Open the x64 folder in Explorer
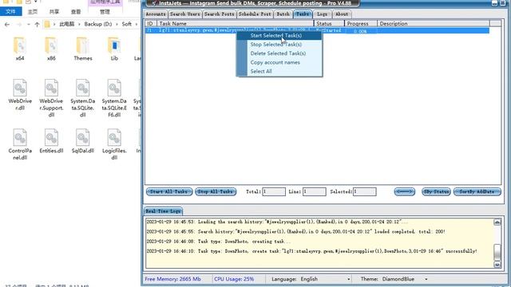The height and width of the screenshot is (287, 511). coord(20,46)
